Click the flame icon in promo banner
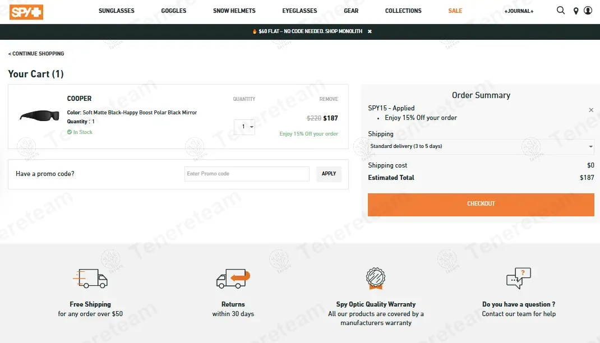Image resolution: width=600 pixels, height=343 pixels. 255,31
